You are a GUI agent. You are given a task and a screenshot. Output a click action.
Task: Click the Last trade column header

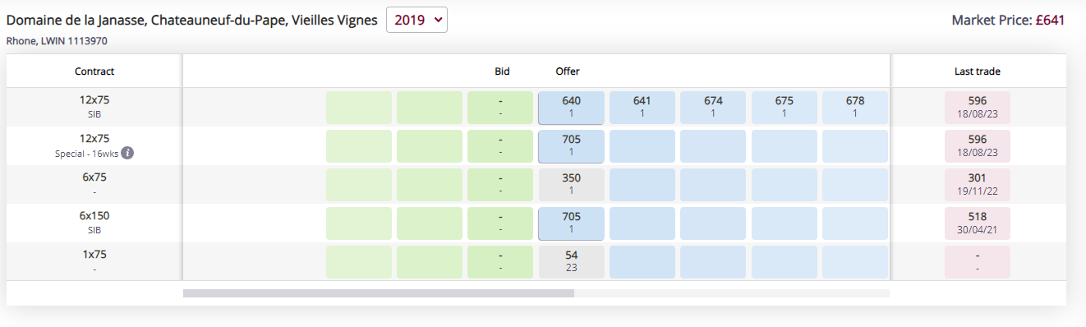pyautogui.click(x=978, y=71)
